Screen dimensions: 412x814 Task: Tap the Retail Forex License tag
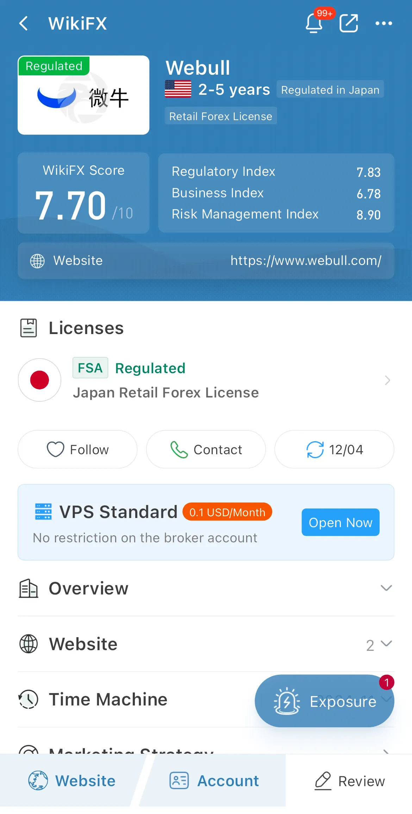(221, 116)
